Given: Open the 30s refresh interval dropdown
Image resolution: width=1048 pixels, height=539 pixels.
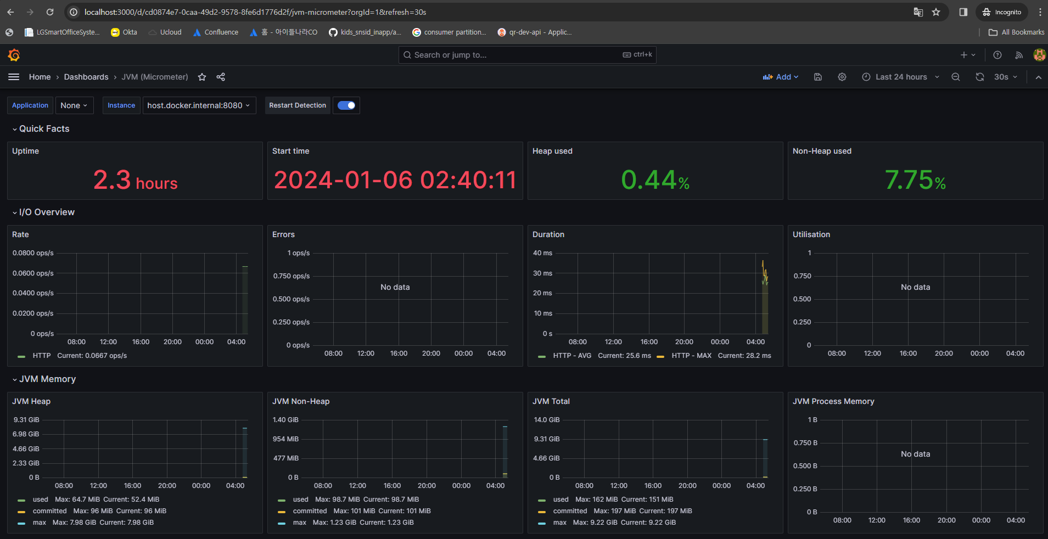Looking at the screenshot, I should pos(1005,77).
